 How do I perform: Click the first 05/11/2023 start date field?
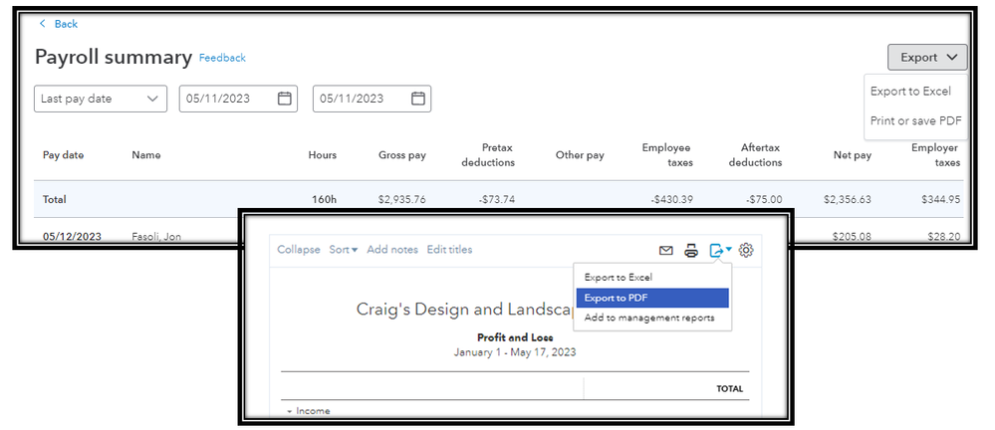click(238, 99)
